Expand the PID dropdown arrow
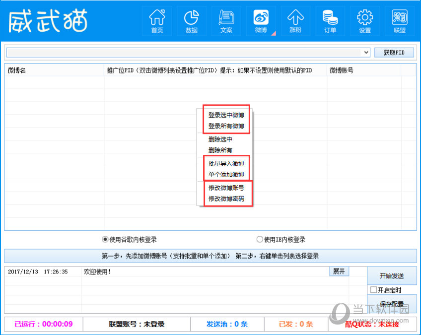 tap(366, 52)
